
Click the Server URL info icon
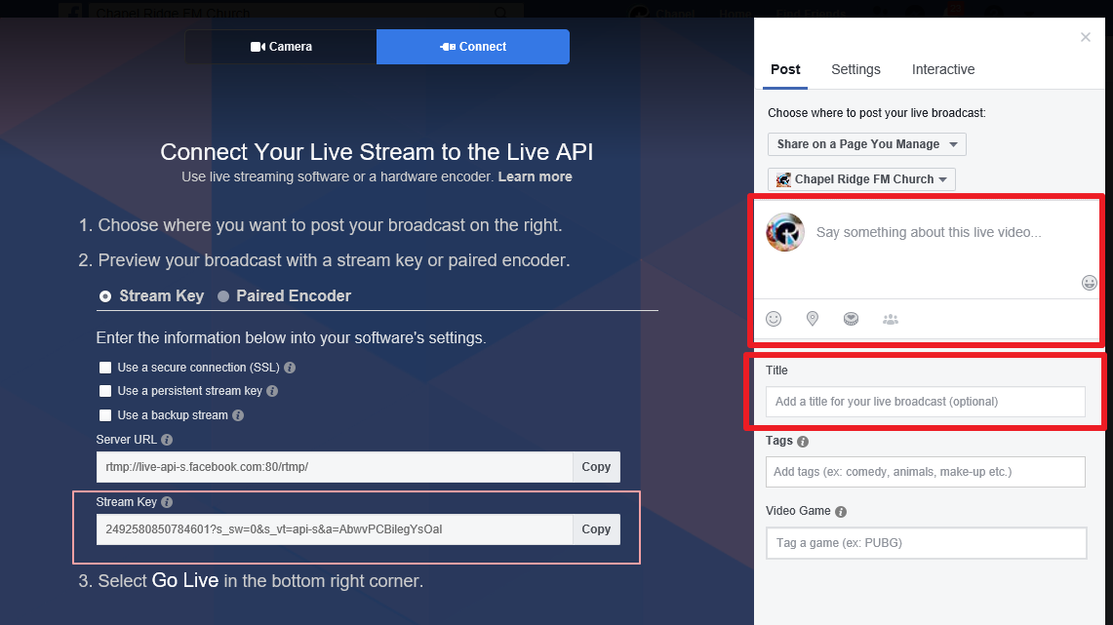pos(167,440)
